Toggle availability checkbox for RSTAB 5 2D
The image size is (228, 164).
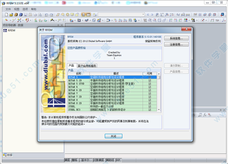(150, 80)
